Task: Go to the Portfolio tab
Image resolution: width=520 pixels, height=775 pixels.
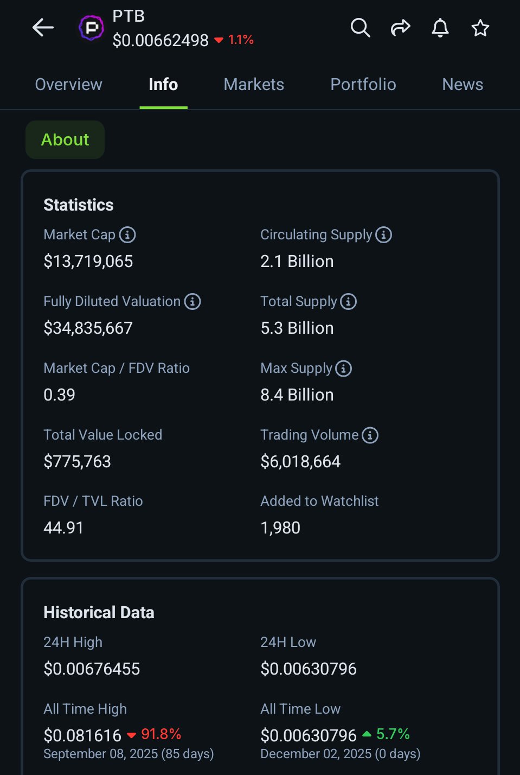Action: point(363,85)
